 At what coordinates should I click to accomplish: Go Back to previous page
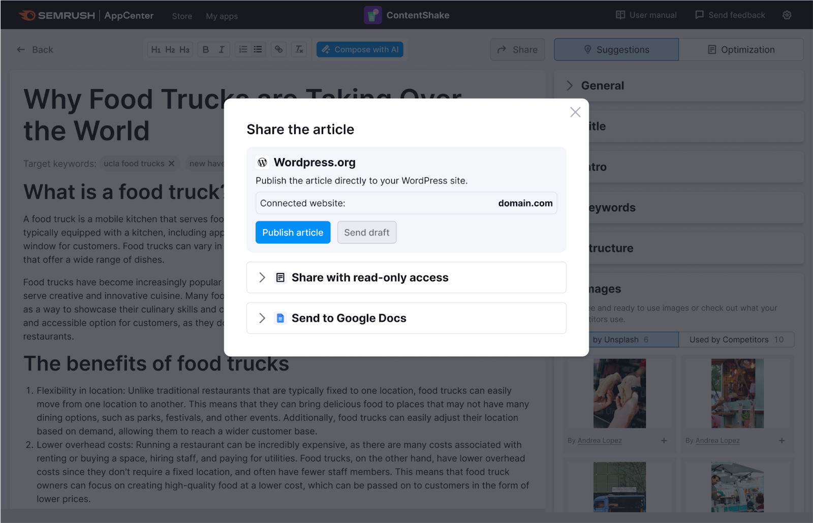click(x=35, y=50)
